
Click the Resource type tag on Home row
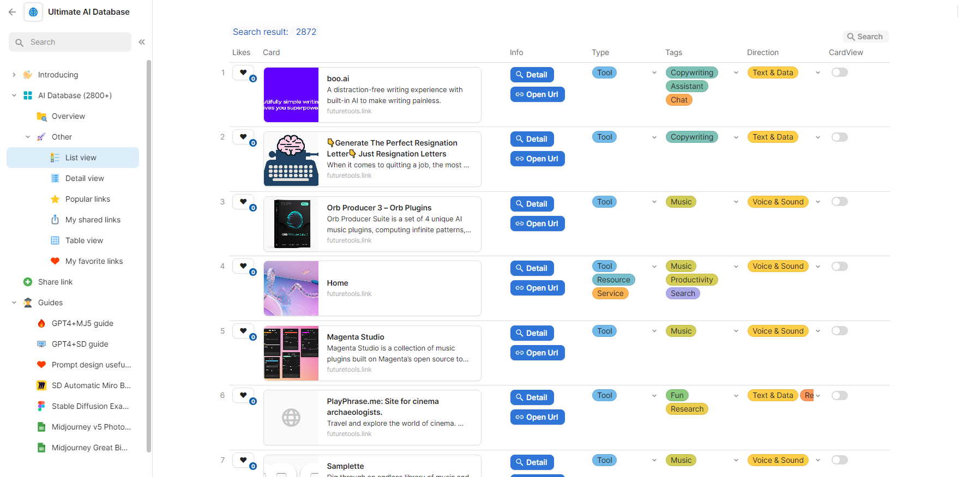point(613,280)
